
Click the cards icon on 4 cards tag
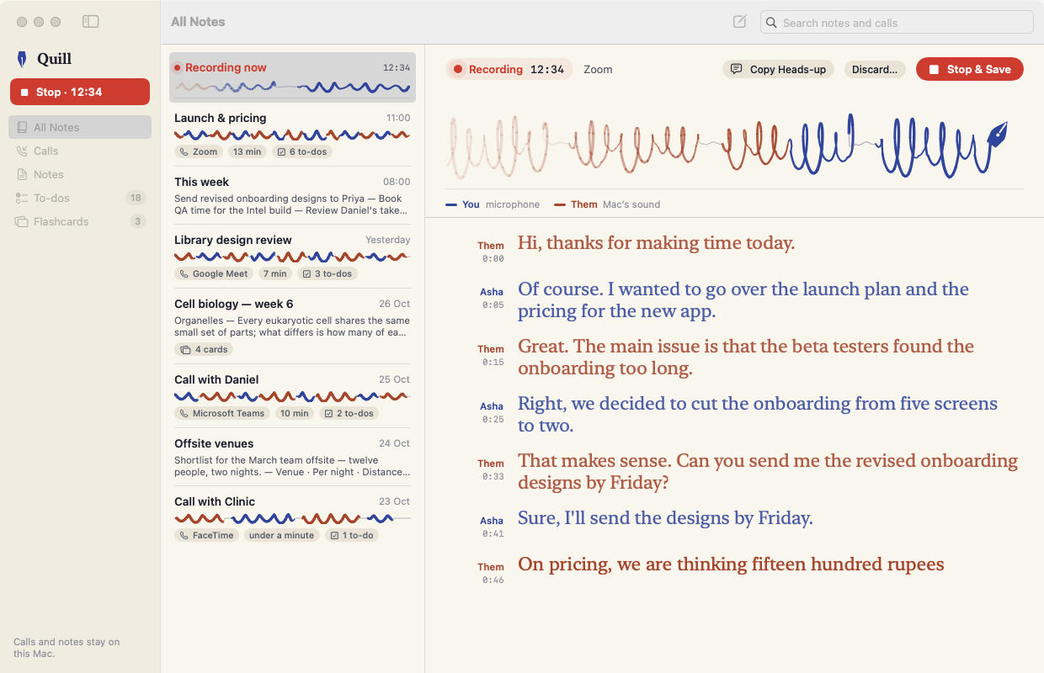pos(185,349)
